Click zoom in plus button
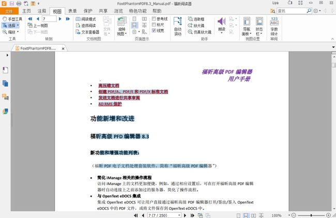 [328, 215]
